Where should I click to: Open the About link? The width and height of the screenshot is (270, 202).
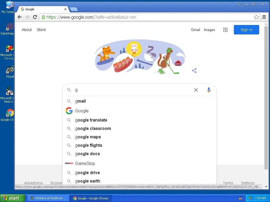[27, 30]
